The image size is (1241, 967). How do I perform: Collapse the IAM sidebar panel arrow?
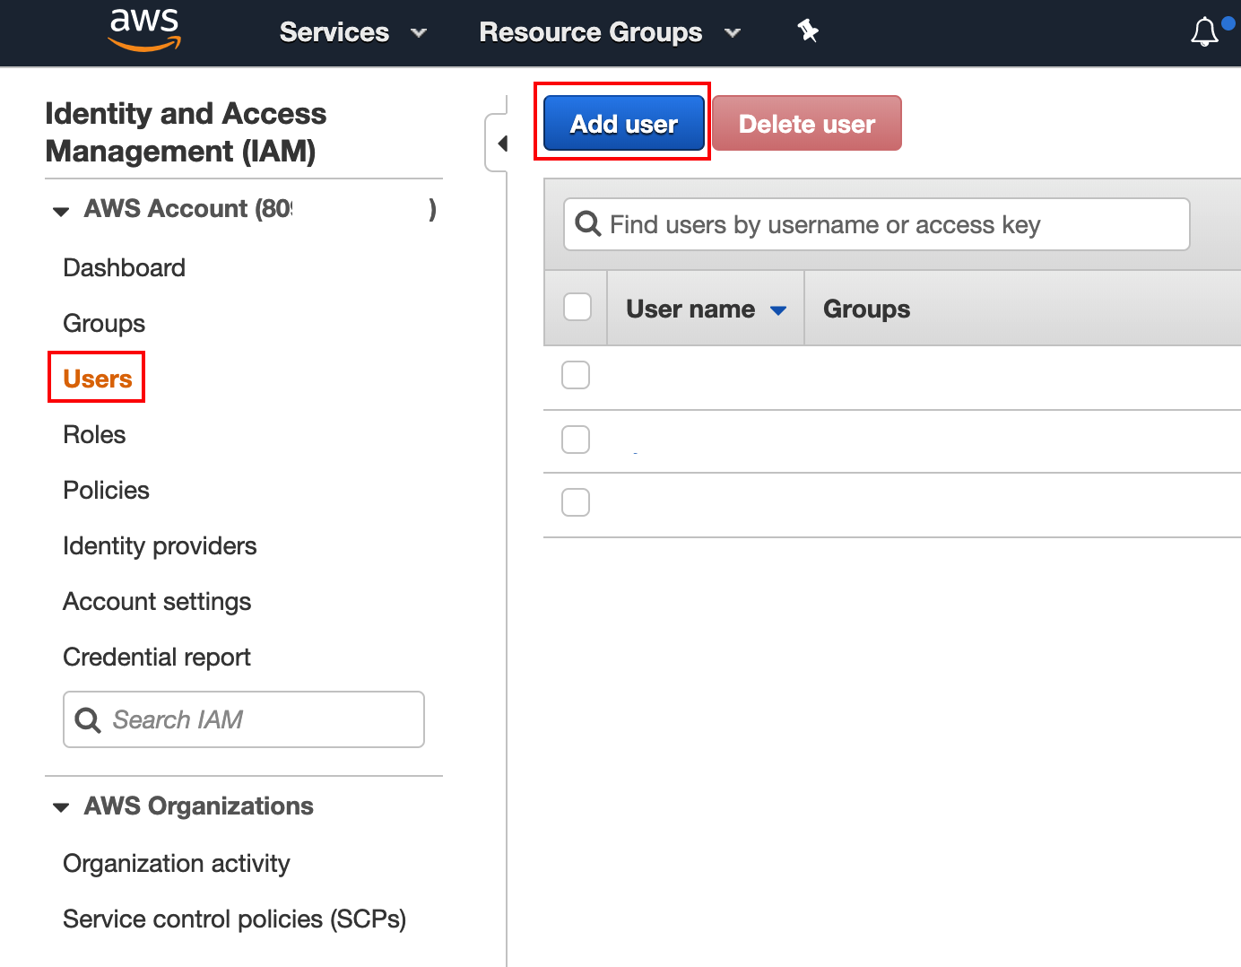click(x=502, y=144)
